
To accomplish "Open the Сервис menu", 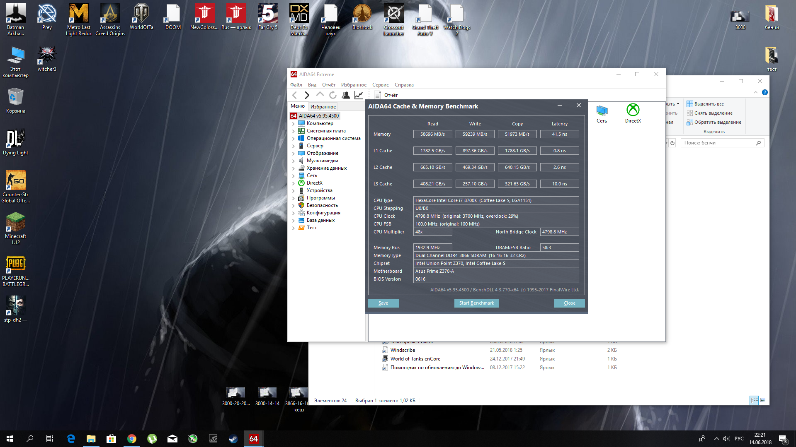I will pyautogui.click(x=380, y=85).
